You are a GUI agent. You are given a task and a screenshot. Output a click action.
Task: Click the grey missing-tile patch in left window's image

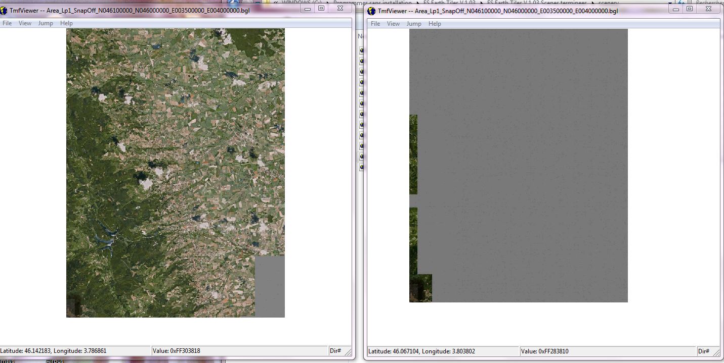[270, 286]
